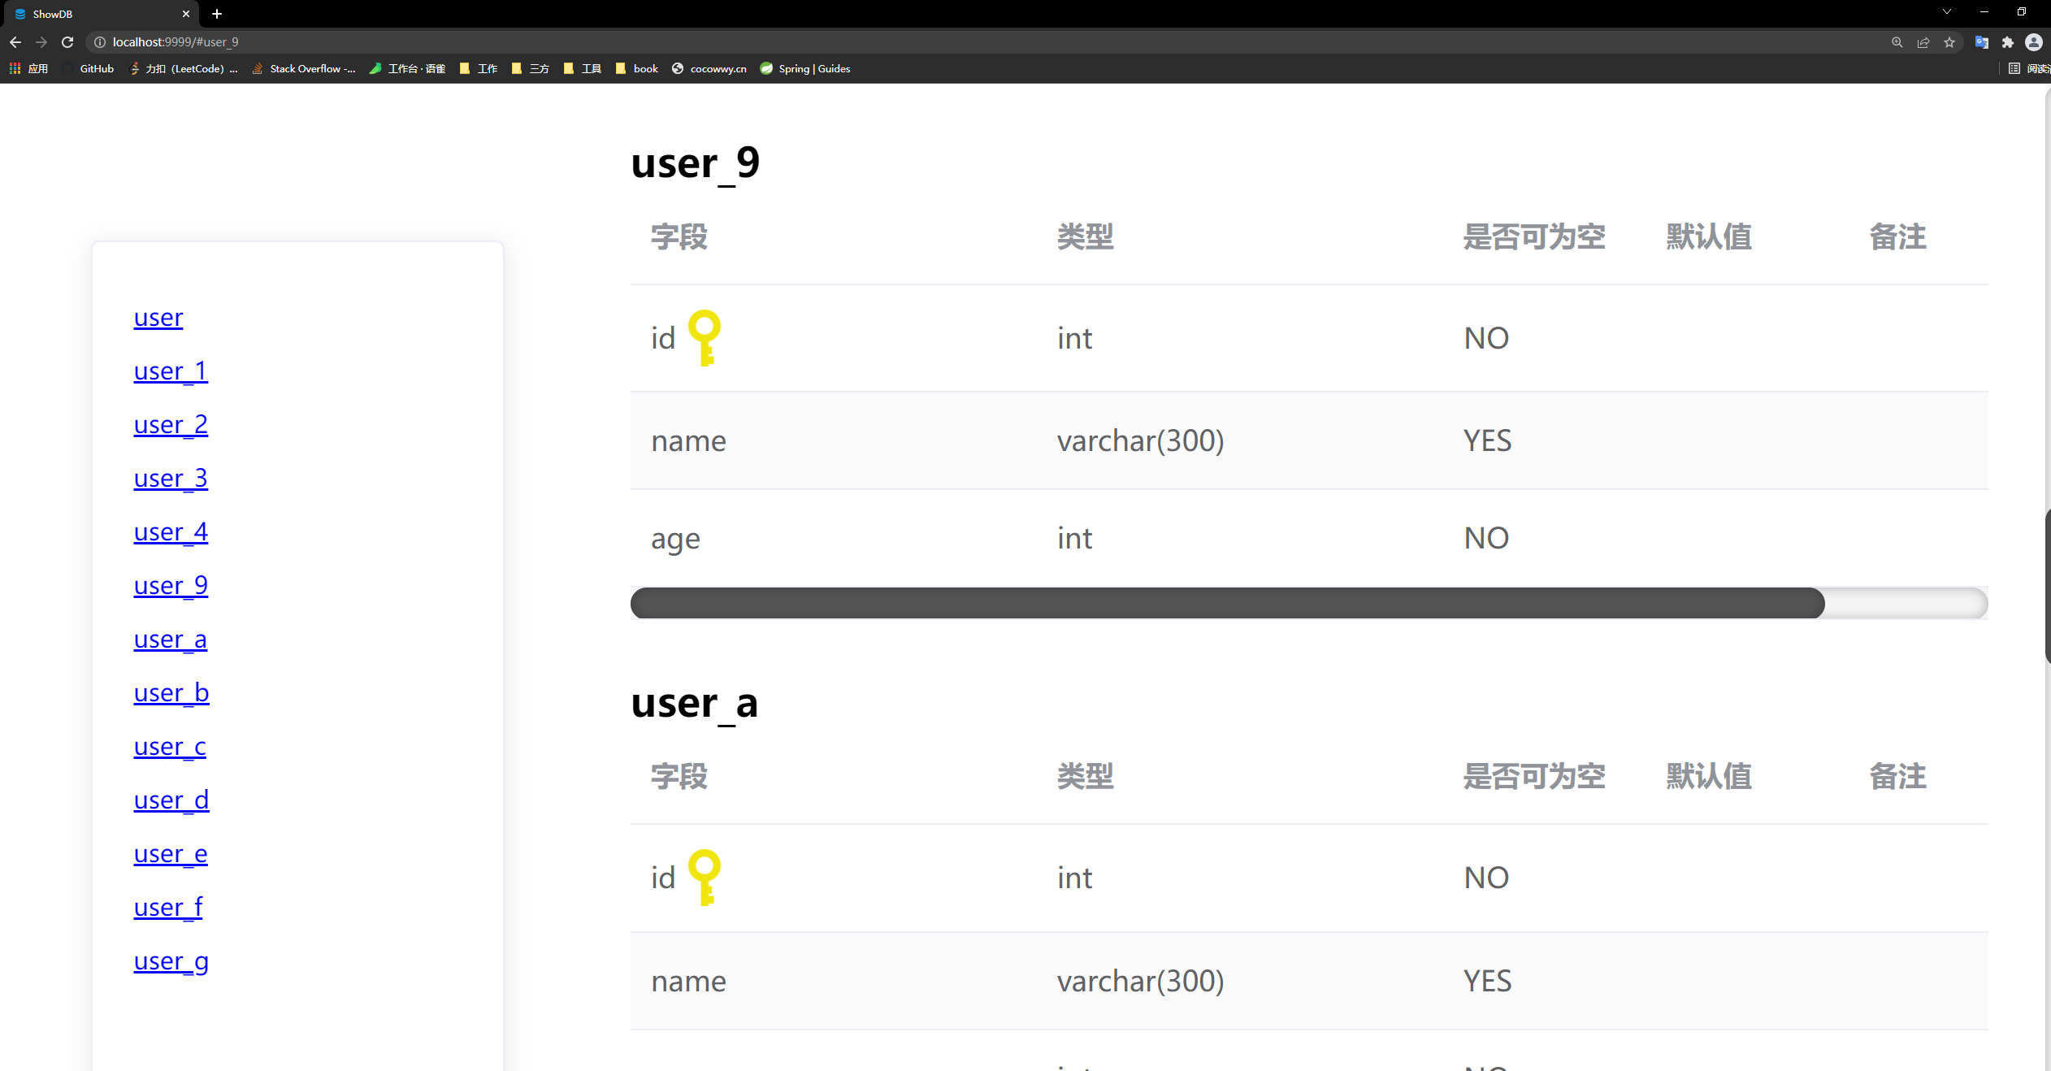
Task: Open the user profile avatar icon
Action: click(2034, 42)
